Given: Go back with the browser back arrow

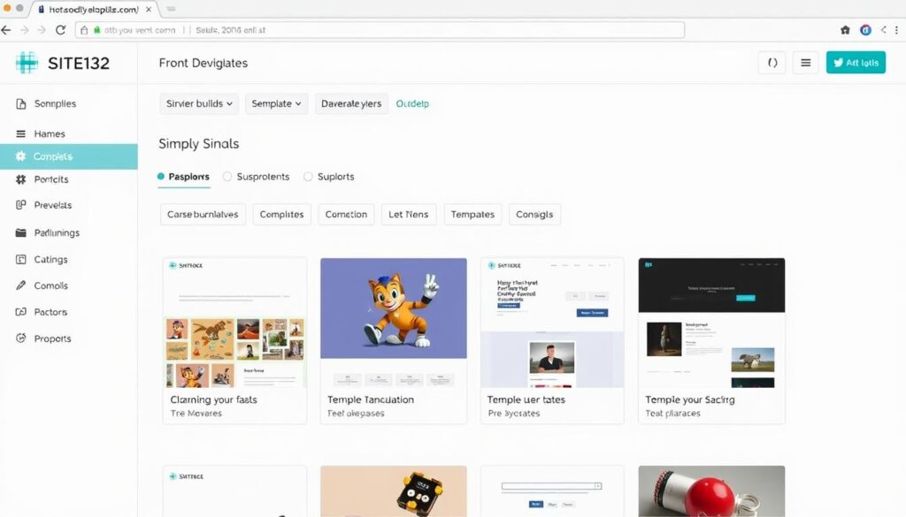Looking at the screenshot, I should point(6,30).
